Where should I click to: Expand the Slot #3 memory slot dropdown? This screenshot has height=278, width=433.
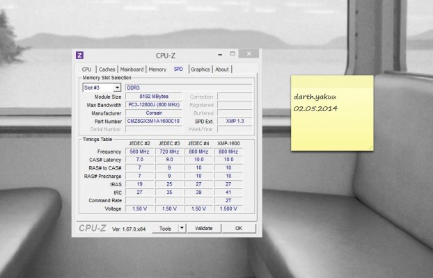click(x=117, y=88)
